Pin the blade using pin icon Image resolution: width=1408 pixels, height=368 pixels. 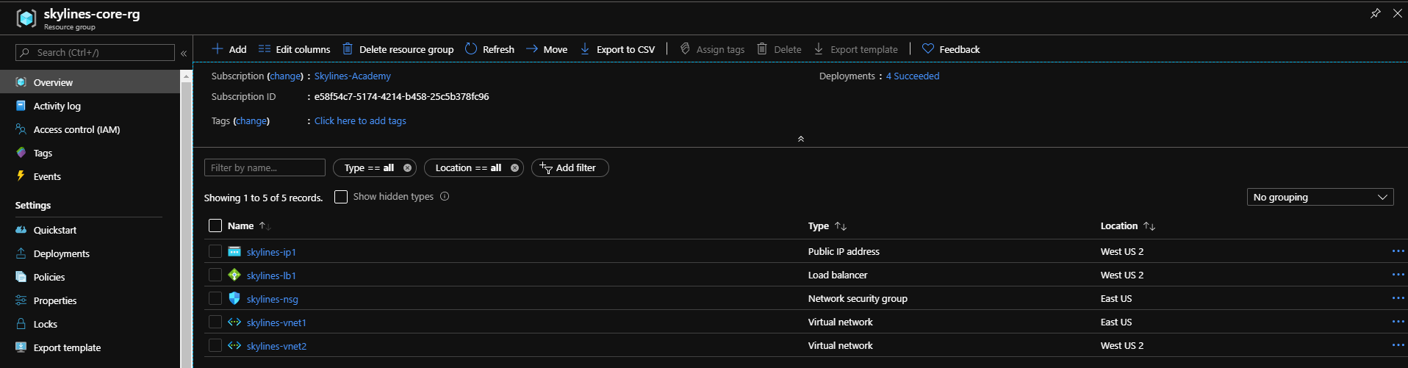(1375, 13)
